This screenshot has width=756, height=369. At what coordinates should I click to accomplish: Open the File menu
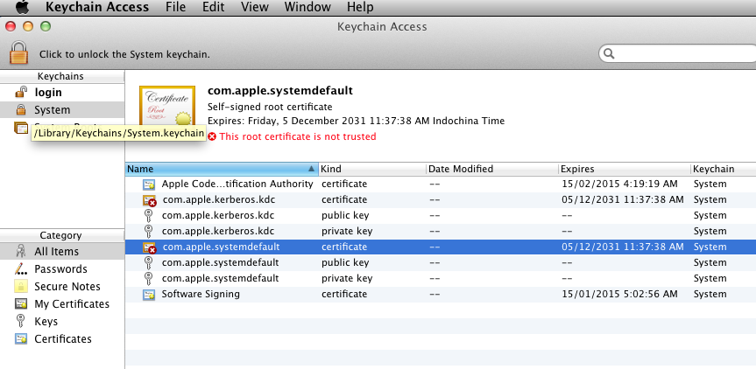click(175, 7)
